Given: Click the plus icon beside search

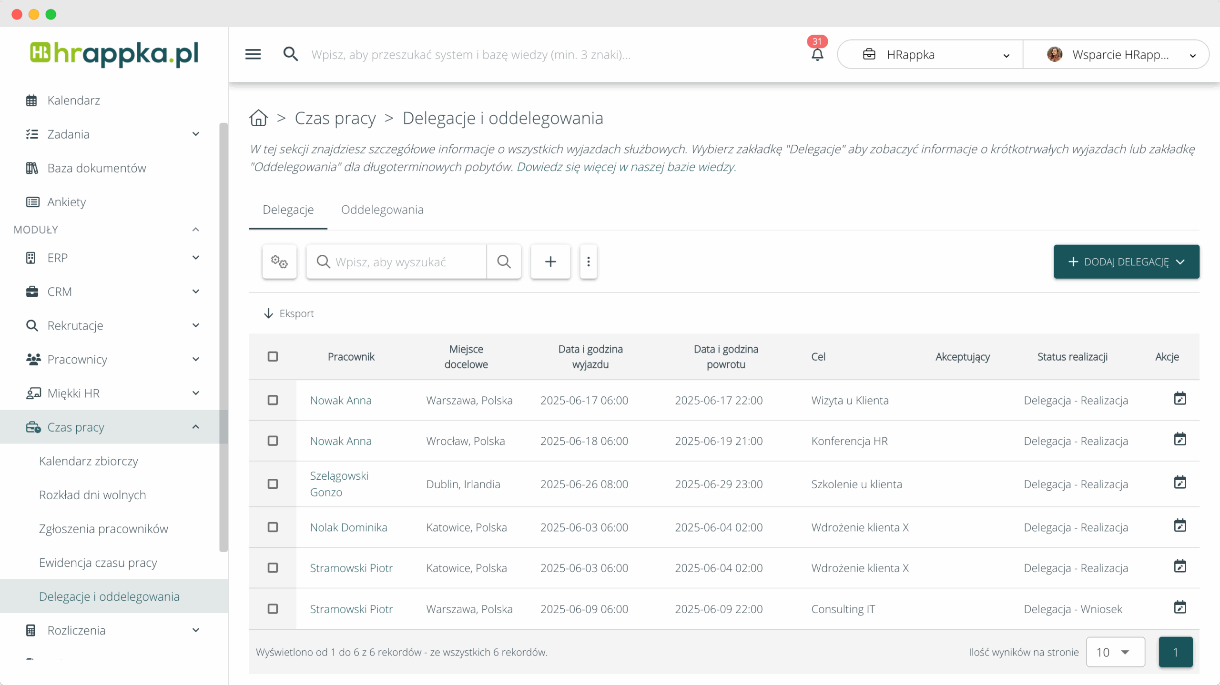Looking at the screenshot, I should (550, 262).
